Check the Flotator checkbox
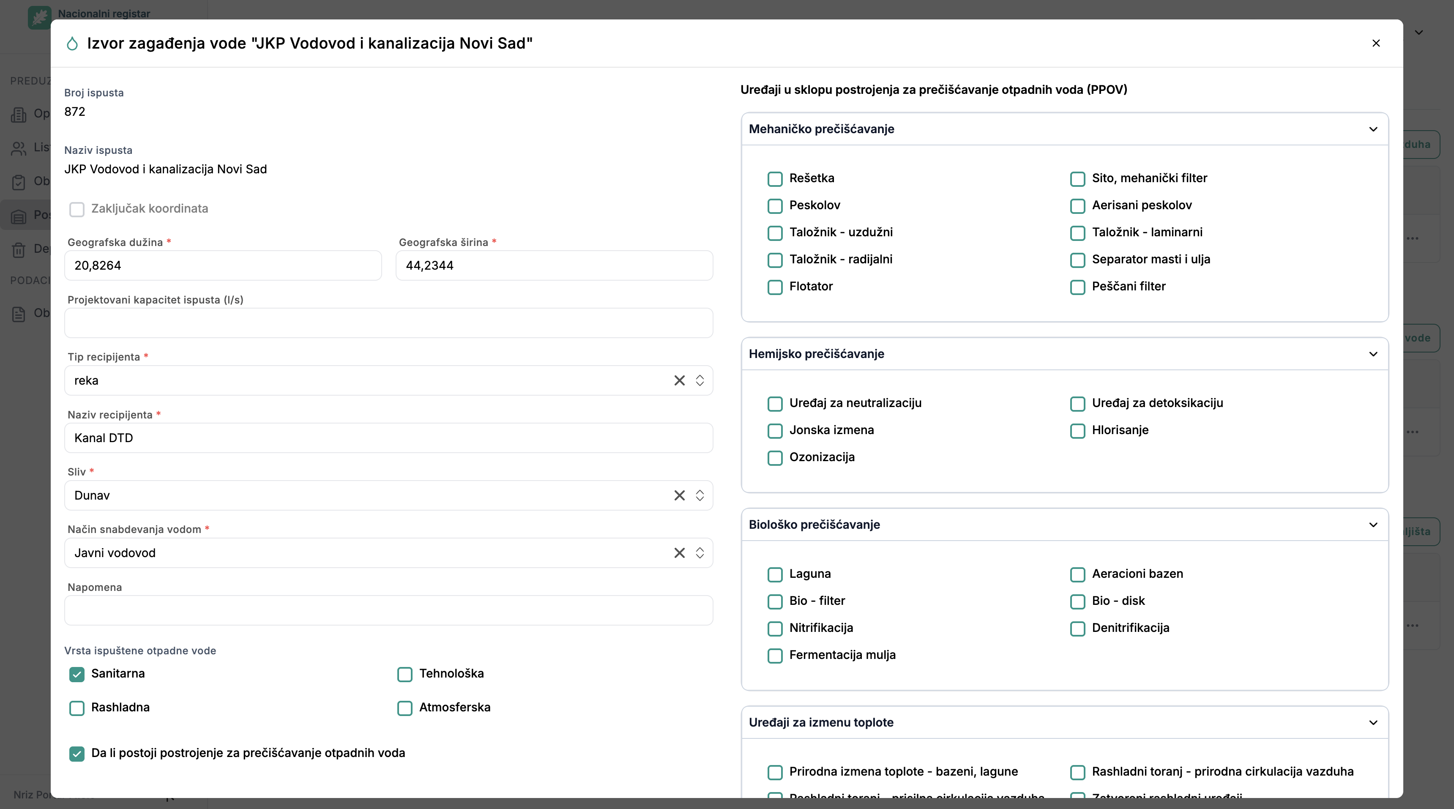Screen dimensions: 1454x809 (x=775, y=287)
